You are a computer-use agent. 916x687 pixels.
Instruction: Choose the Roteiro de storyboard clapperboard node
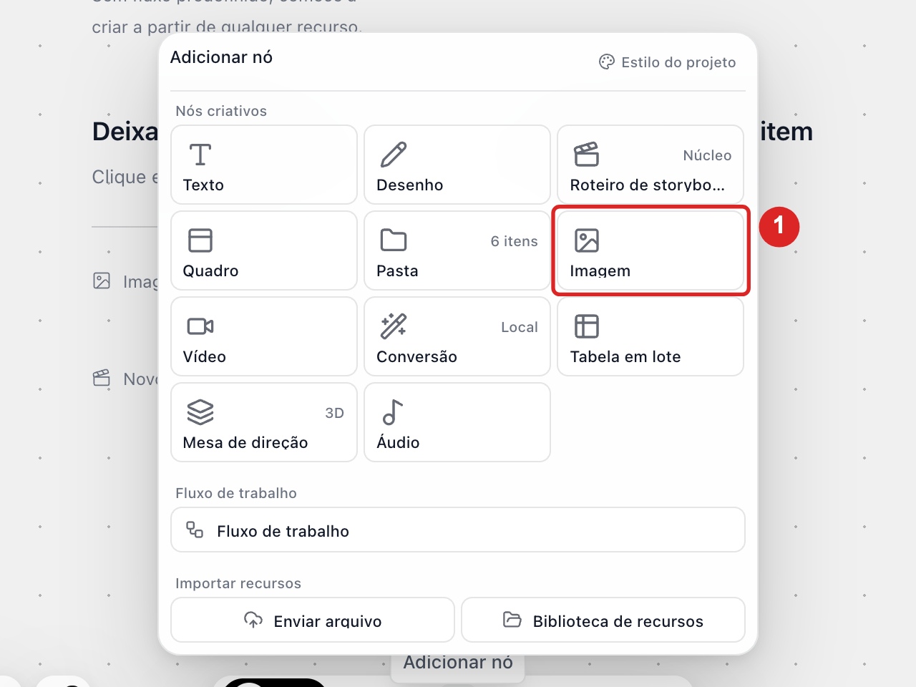(x=651, y=165)
